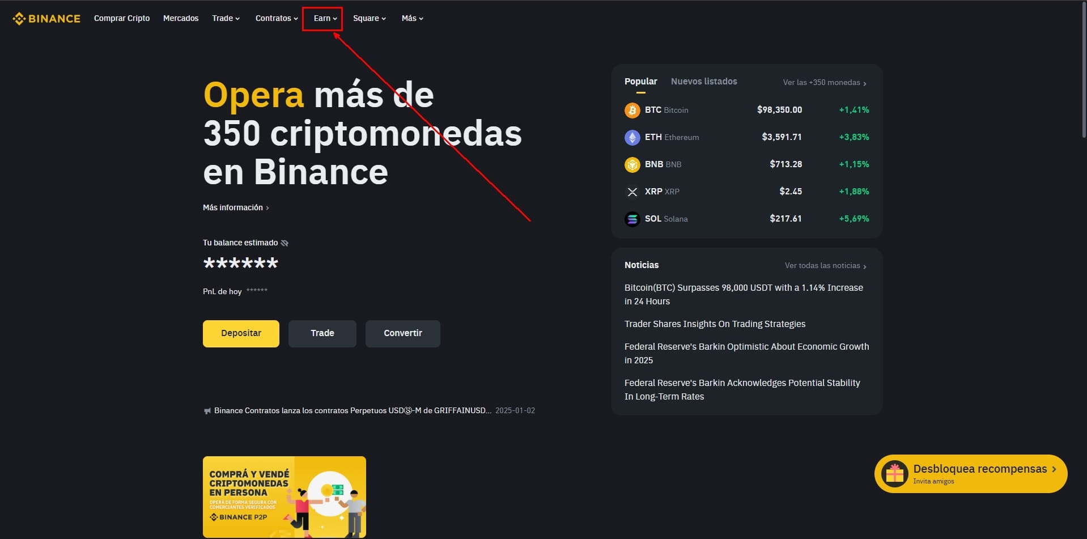Open the Binance P2P promo banner
This screenshot has width=1087, height=539.
click(285, 497)
